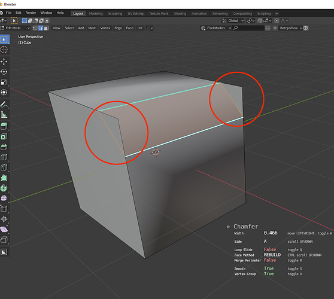Switch to the Sculpting workspace tab
The height and width of the screenshot is (299, 334).
click(x=115, y=13)
